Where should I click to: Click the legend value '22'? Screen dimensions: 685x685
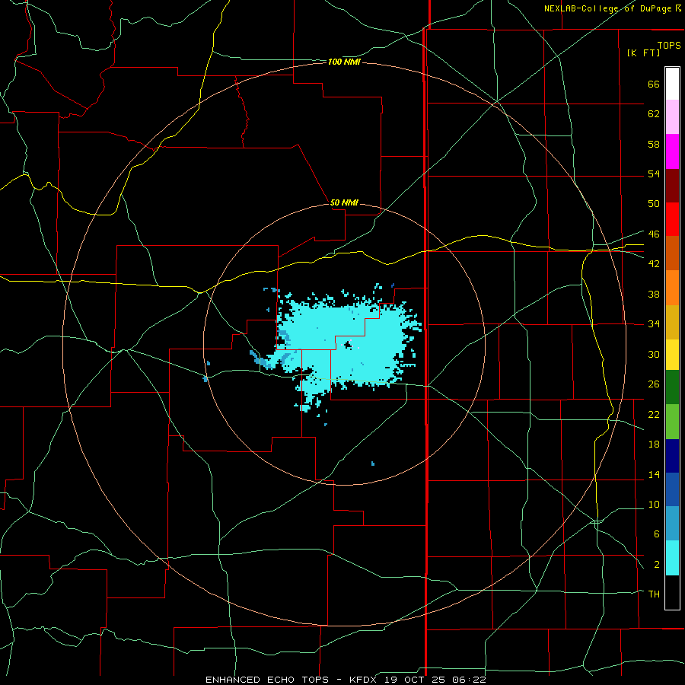[654, 414]
